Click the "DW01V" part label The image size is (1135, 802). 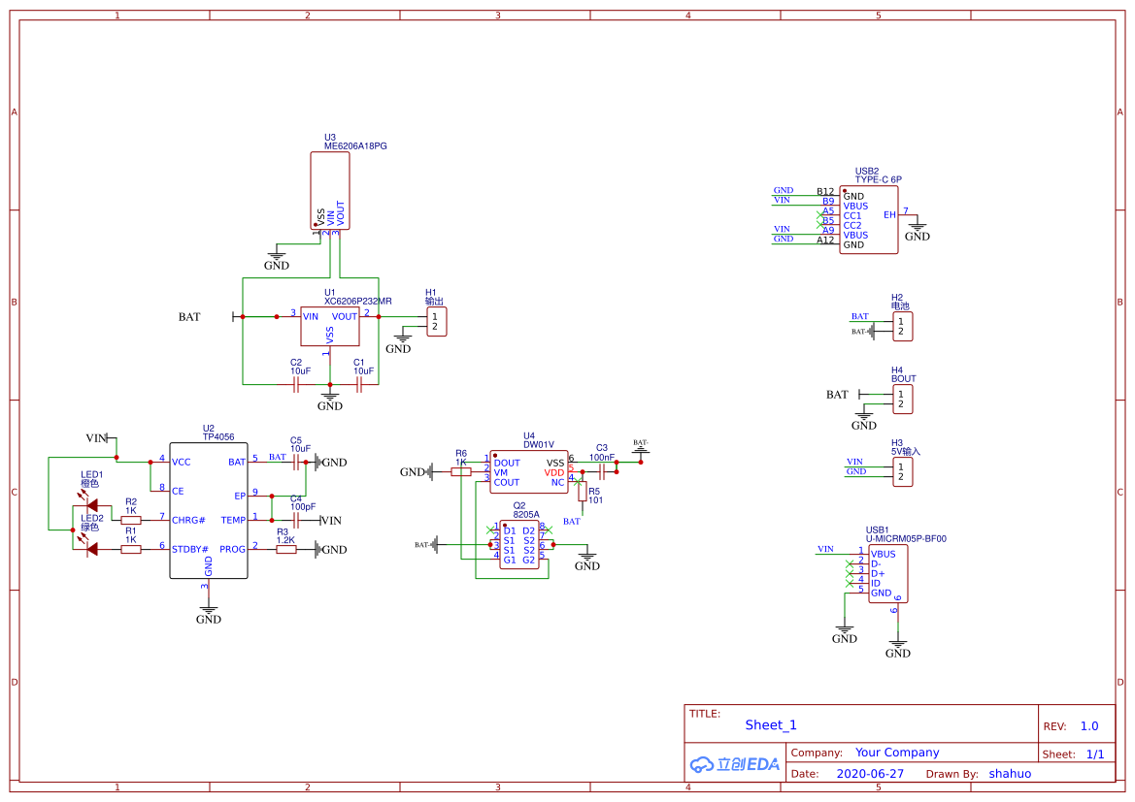[x=539, y=445]
